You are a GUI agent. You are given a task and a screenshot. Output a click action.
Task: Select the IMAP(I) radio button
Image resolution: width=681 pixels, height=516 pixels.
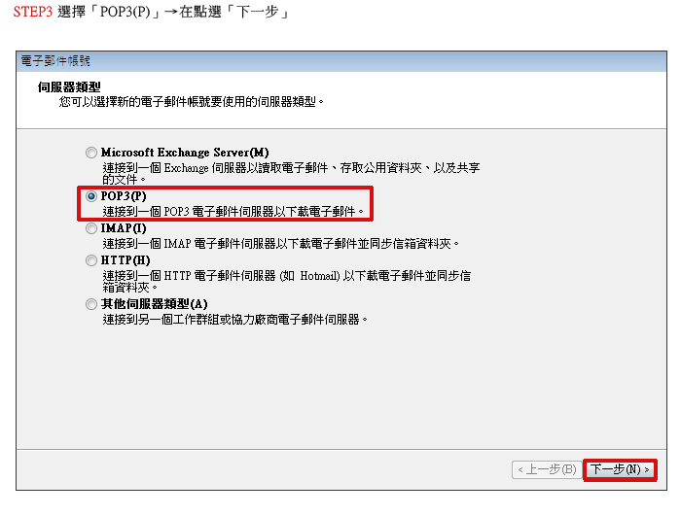91,228
